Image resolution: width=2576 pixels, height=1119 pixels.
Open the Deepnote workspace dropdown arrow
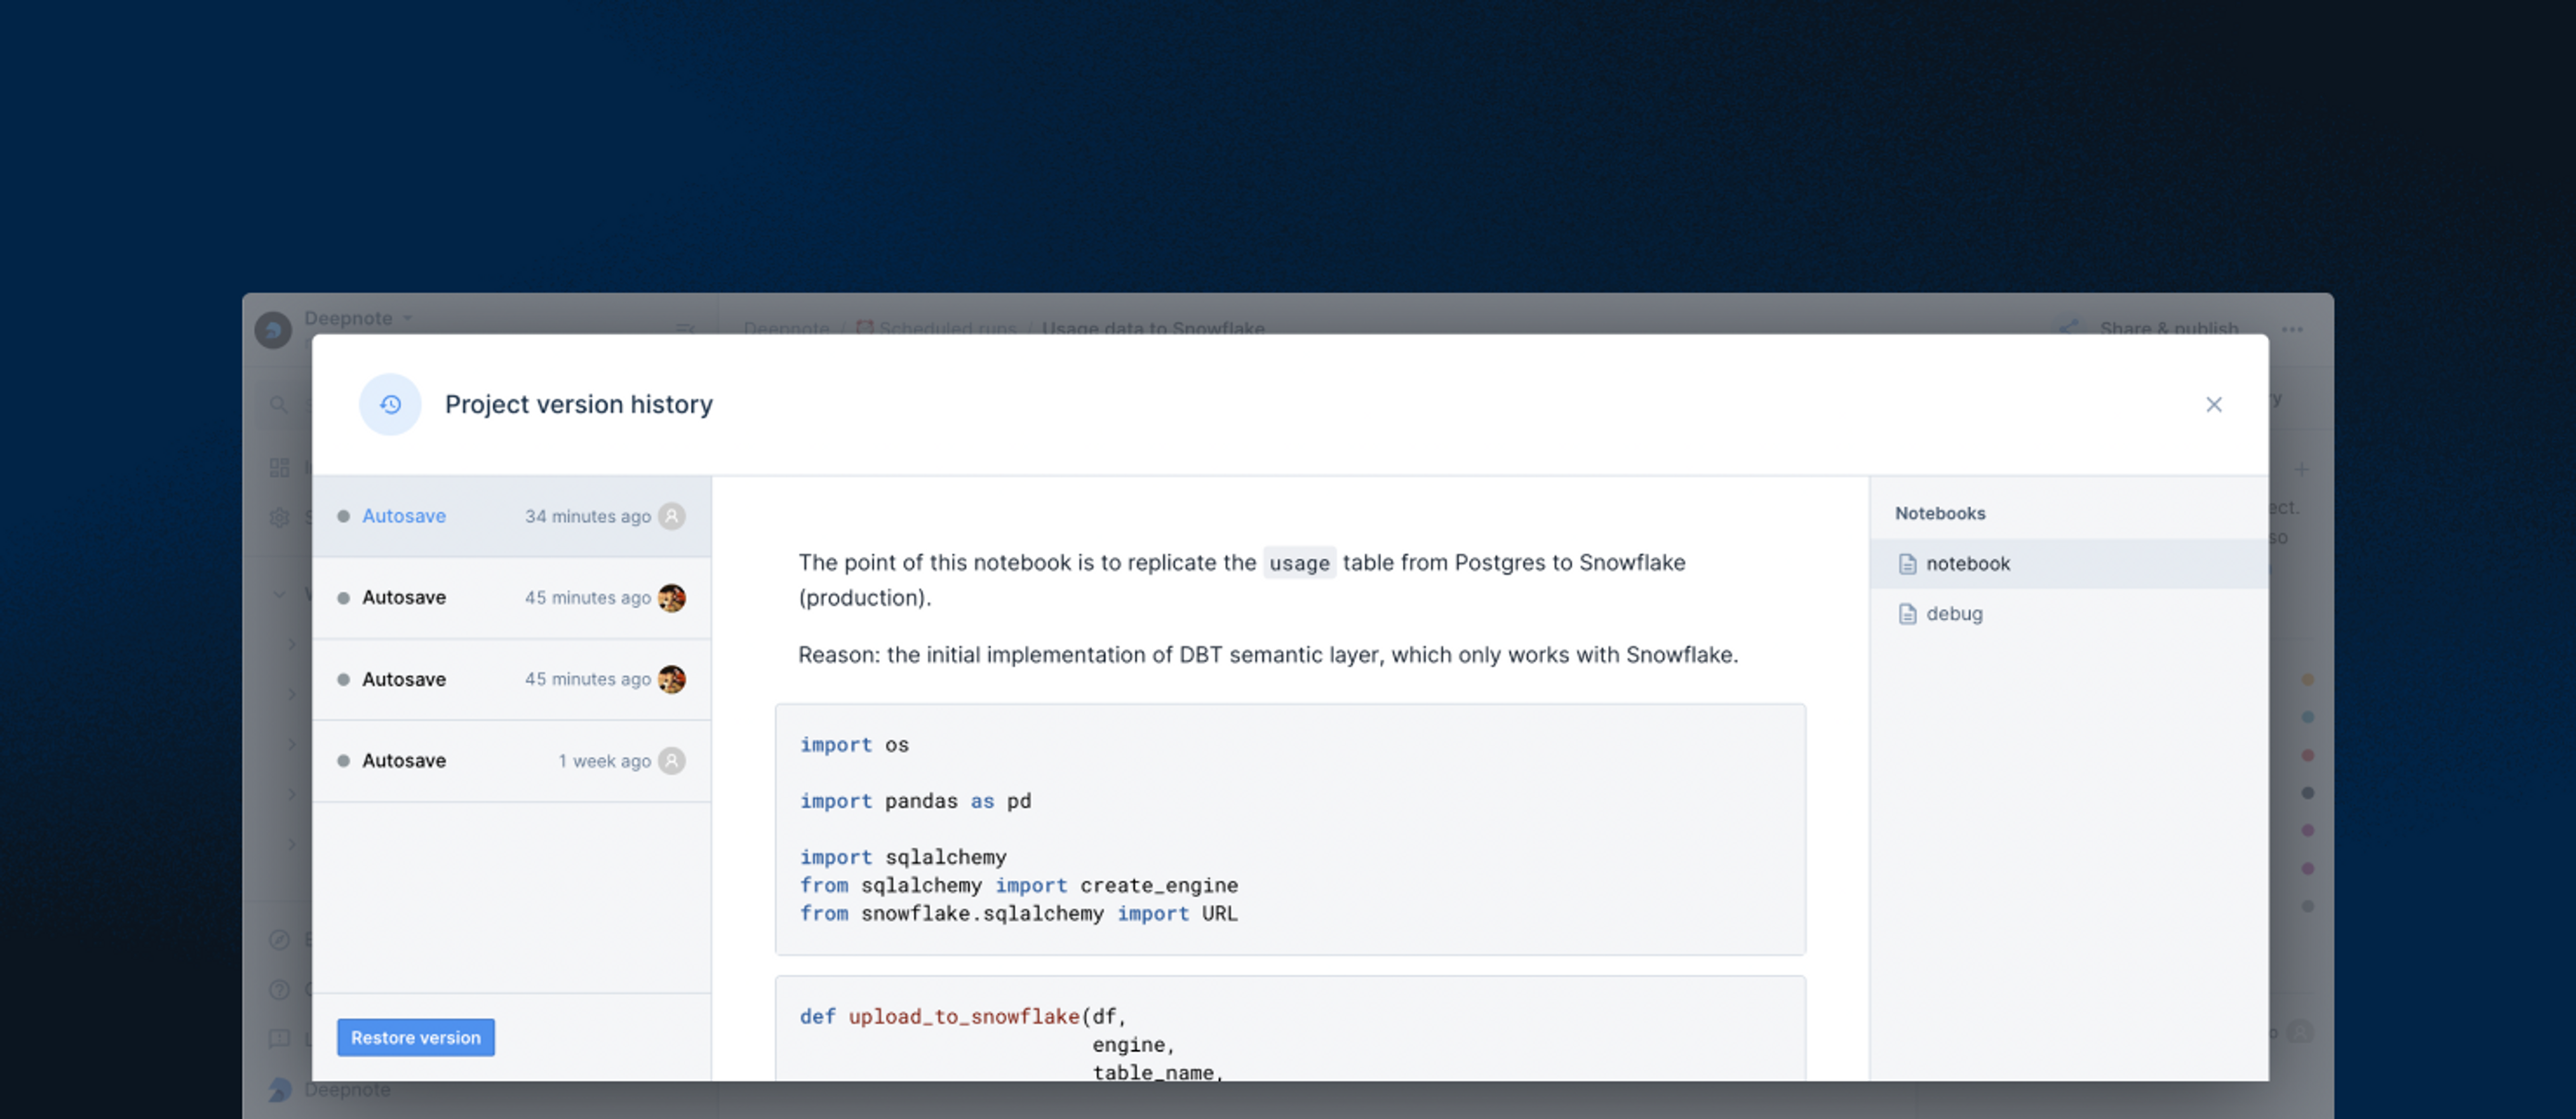coord(408,318)
